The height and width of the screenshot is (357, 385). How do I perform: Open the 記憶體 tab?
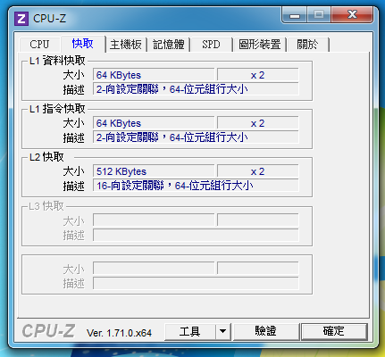[x=169, y=45]
